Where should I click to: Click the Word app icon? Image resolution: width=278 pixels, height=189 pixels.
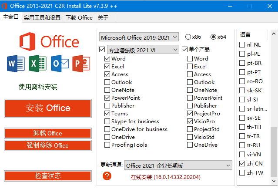16,64
